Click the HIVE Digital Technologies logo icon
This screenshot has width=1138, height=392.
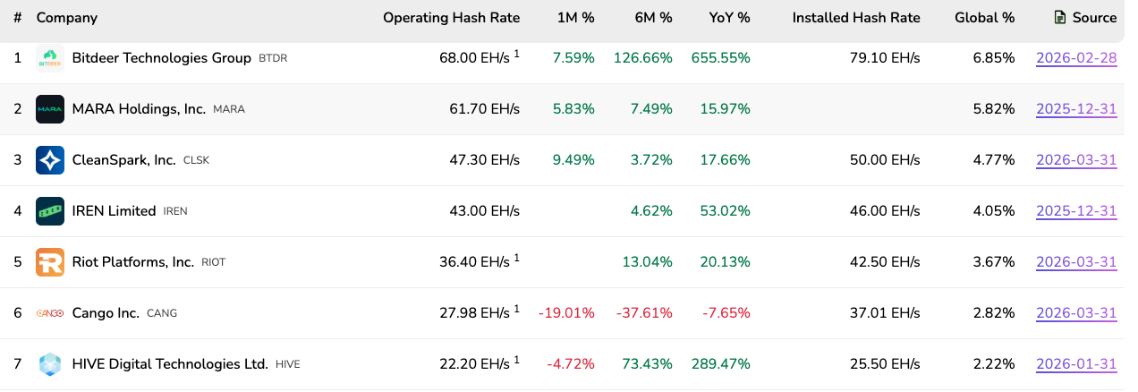(50, 364)
